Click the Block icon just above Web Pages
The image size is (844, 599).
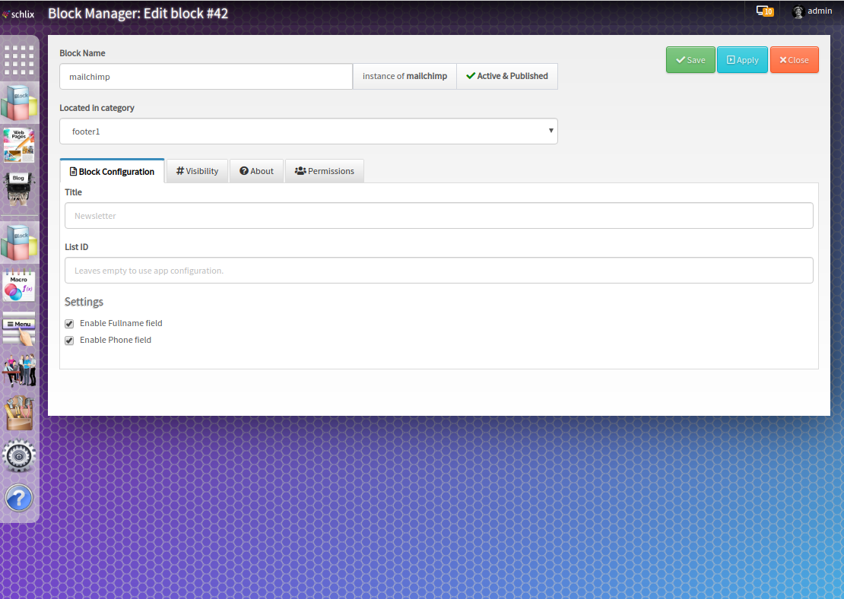(19, 103)
